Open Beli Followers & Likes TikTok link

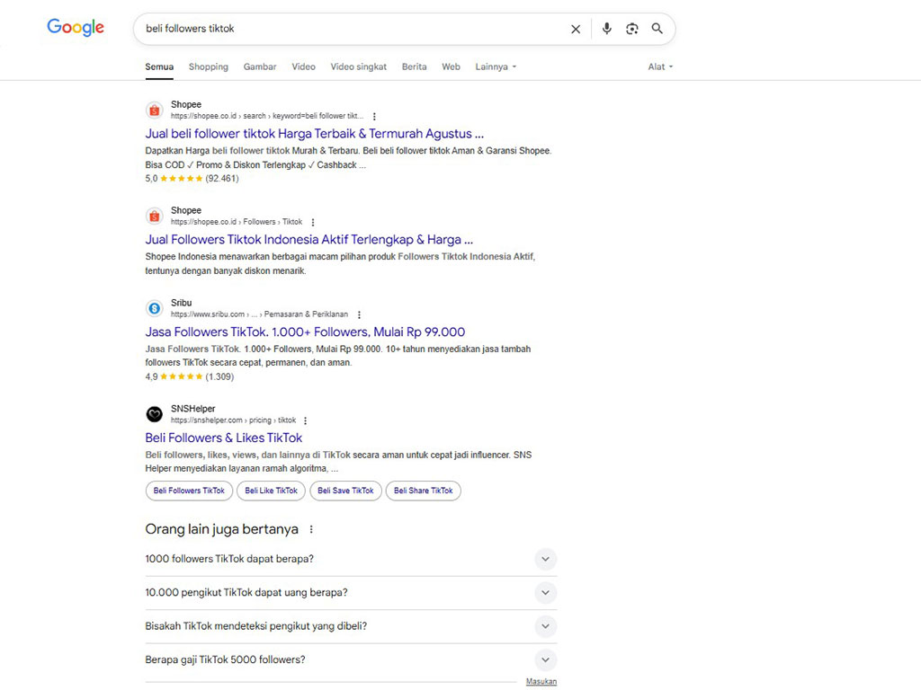(x=224, y=438)
